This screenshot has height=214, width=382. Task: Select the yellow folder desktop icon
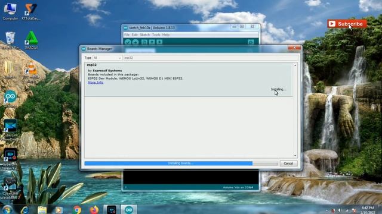click(10, 70)
